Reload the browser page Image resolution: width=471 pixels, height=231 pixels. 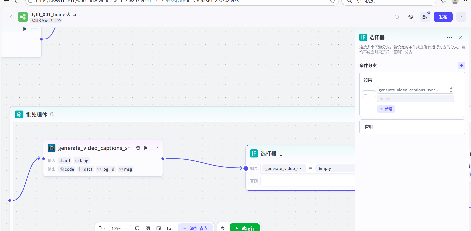point(18,1)
